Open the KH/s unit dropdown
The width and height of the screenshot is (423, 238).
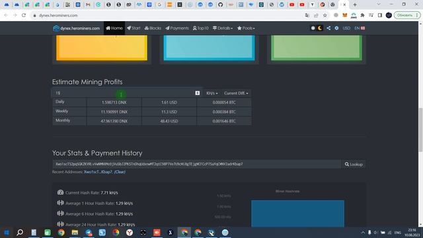[211, 93]
